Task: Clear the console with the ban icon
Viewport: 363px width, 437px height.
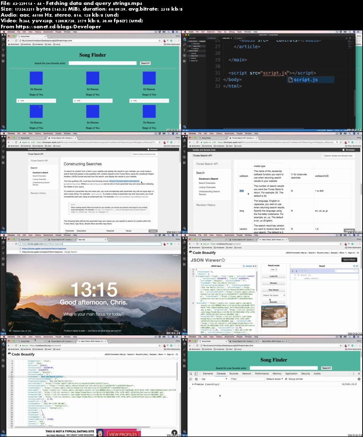Action: click(x=196, y=379)
